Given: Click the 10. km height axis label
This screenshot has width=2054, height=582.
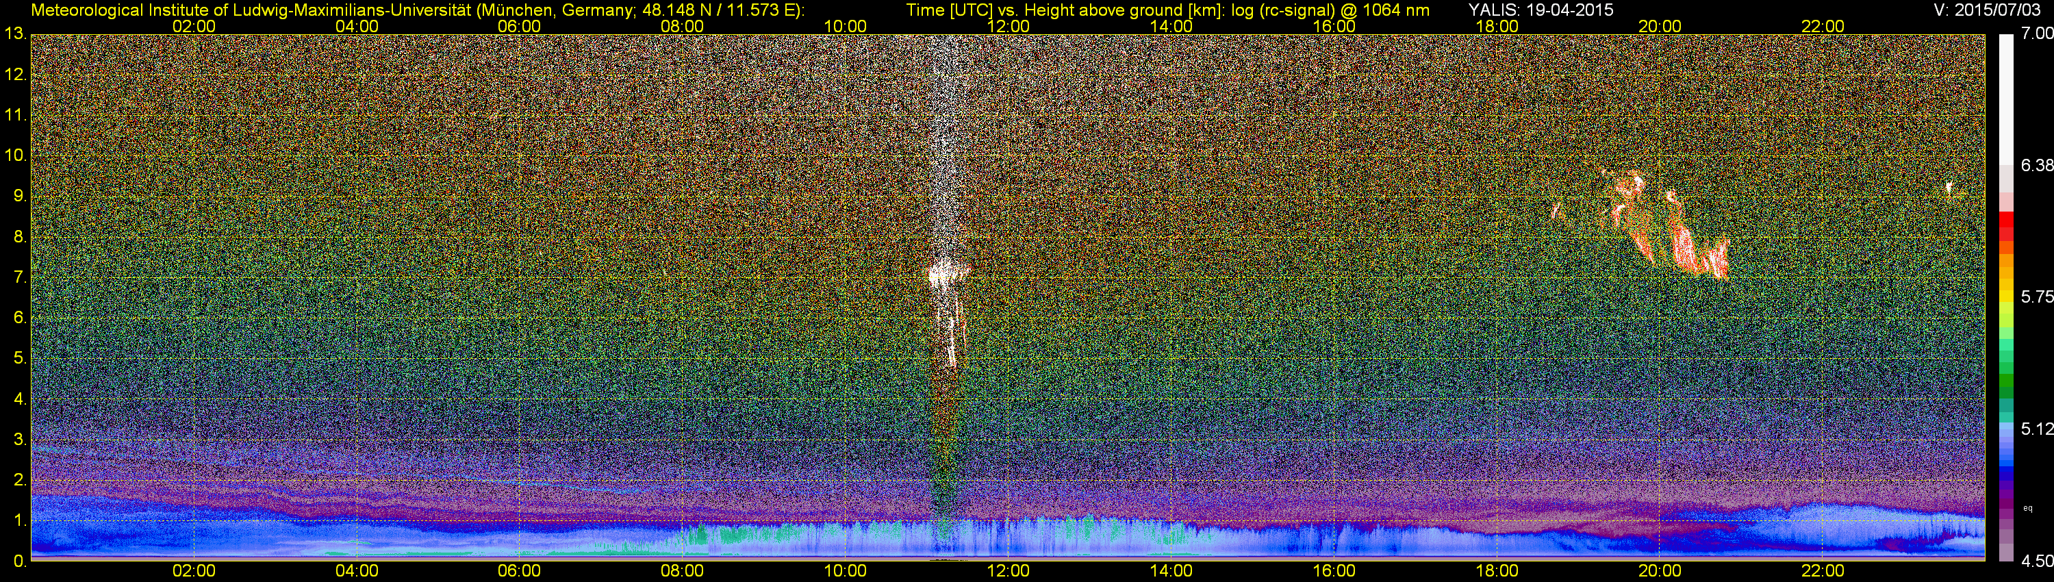Looking at the screenshot, I should tap(15, 155).
